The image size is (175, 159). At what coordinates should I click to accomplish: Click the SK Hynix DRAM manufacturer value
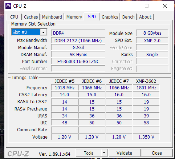(78, 55)
